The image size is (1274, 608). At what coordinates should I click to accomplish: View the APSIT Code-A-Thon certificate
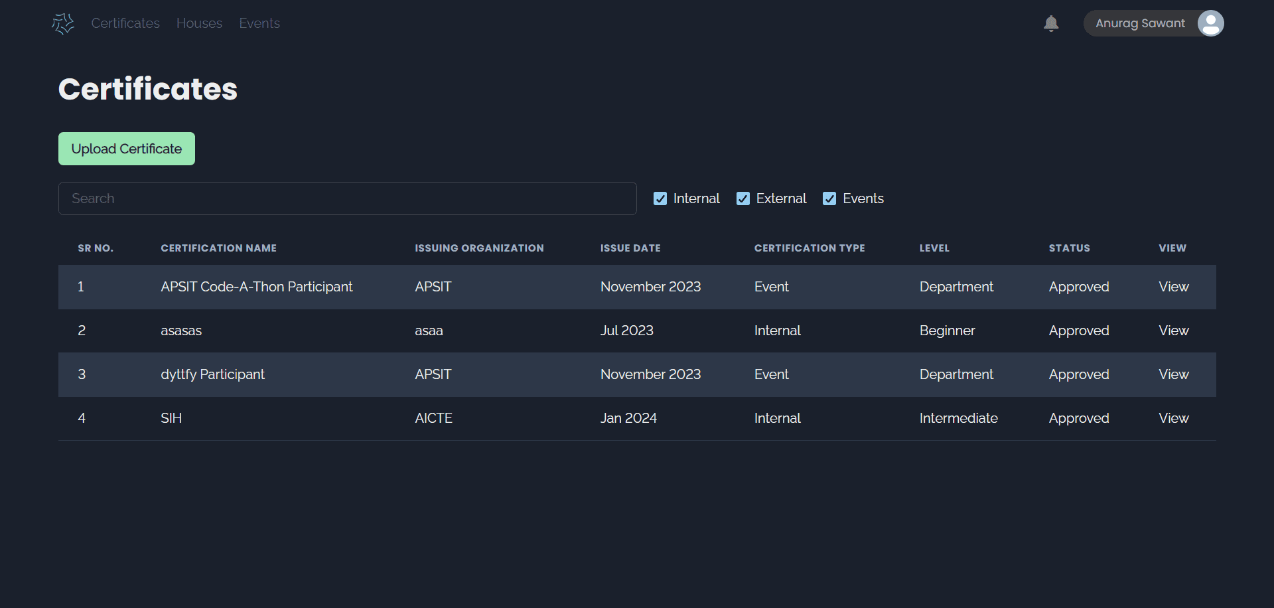[1172, 287]
